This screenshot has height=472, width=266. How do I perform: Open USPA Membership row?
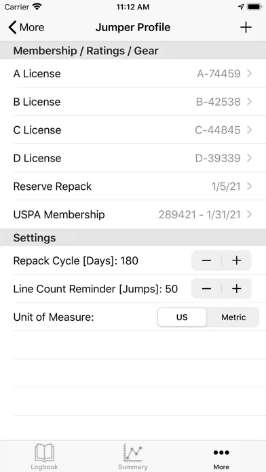(133, 214)
